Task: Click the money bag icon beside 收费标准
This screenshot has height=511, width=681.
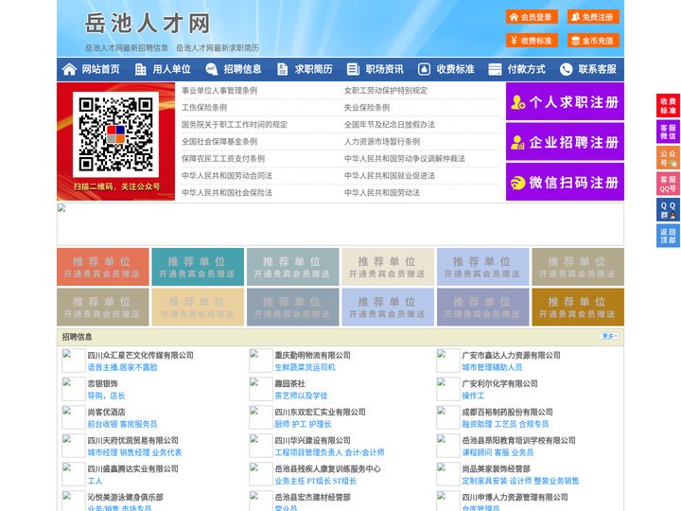Action: [424, 69]
